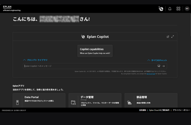Click the 部品管理 stock icon
The height and width of the screenshot is (125, 191).
tap(129, 103)
